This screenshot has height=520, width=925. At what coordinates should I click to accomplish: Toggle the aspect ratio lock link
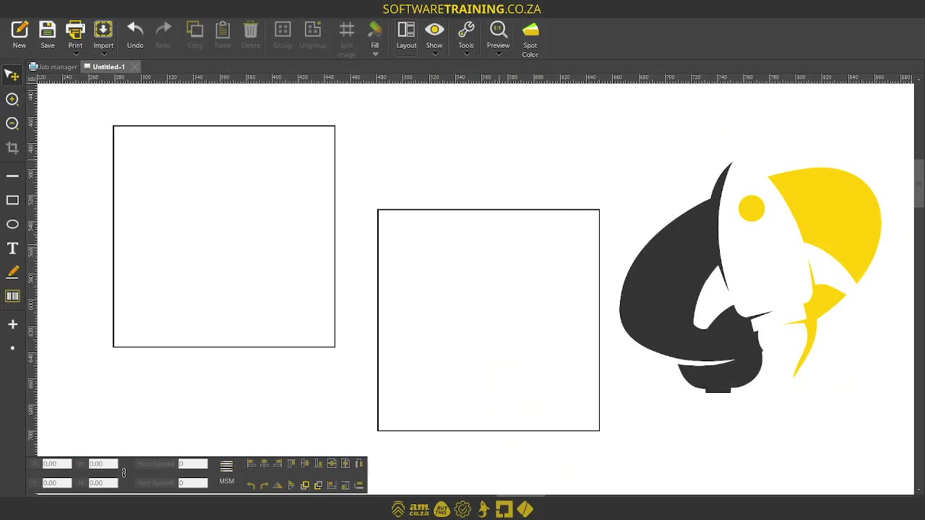pyautogui.click(x=124, y=473)
